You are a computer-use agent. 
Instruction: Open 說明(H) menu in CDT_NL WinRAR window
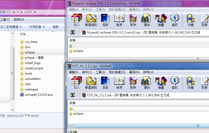pyautogui.click(x=148, y=72)
